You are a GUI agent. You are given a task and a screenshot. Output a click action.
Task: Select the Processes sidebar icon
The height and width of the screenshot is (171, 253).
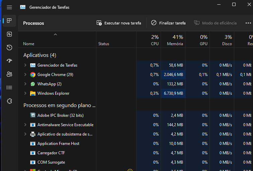(9, 21)
